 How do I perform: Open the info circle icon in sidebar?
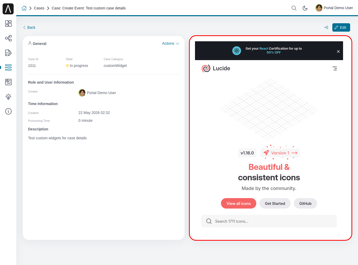coord(8,111)
